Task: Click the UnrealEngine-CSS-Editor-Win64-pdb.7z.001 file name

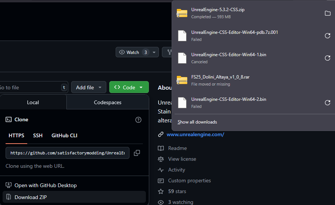Action: pyautogui.click(x=235, y=32)
